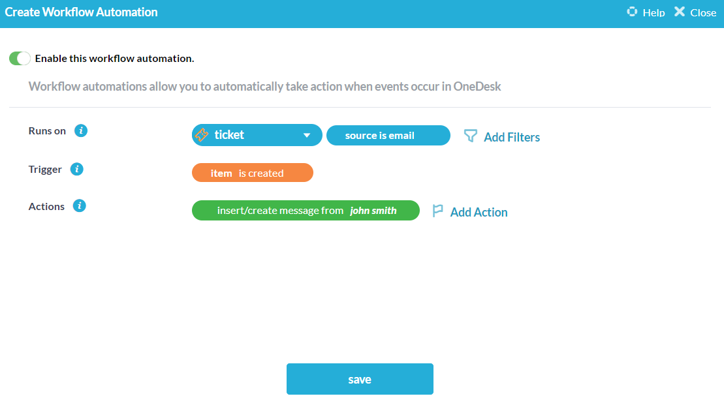The width and height of the screenshot is (724, 409).
Task: Click the Actions info icon
Action: 80,206
